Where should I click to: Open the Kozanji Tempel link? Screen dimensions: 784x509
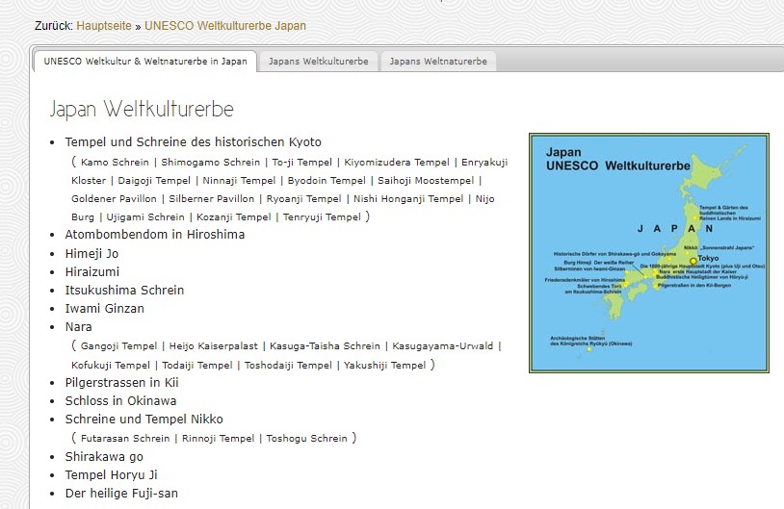[233, 217]
